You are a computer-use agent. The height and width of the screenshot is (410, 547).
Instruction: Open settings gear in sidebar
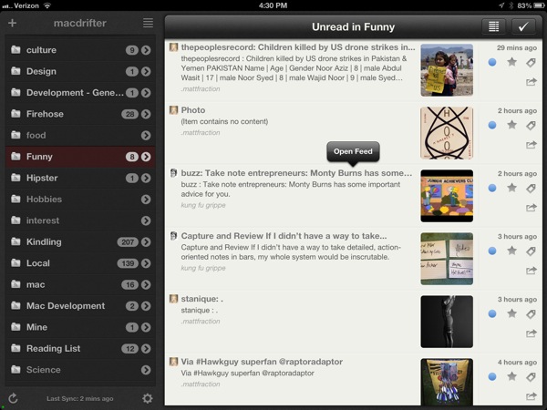coord(148,398)
